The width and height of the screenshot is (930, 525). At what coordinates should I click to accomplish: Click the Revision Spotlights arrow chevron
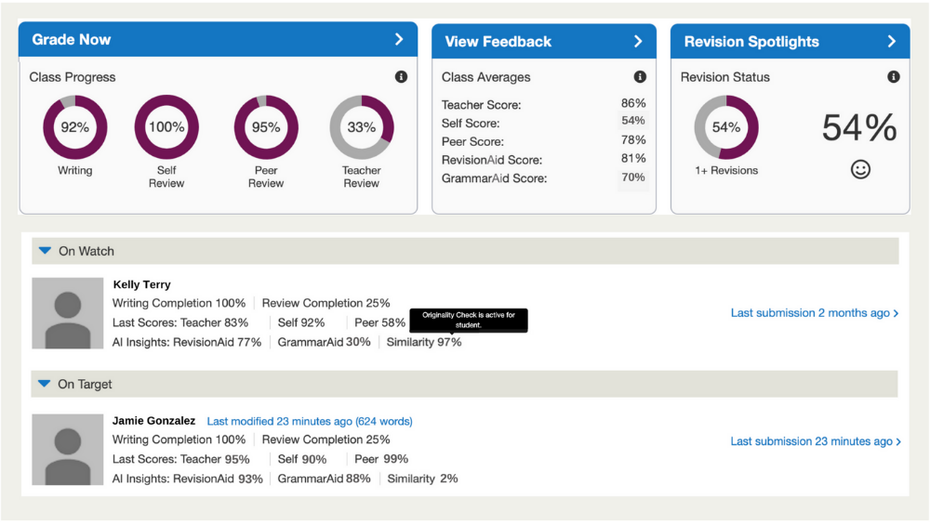892,42
